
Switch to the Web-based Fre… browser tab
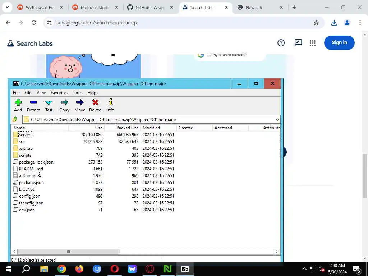pos(40,8)
